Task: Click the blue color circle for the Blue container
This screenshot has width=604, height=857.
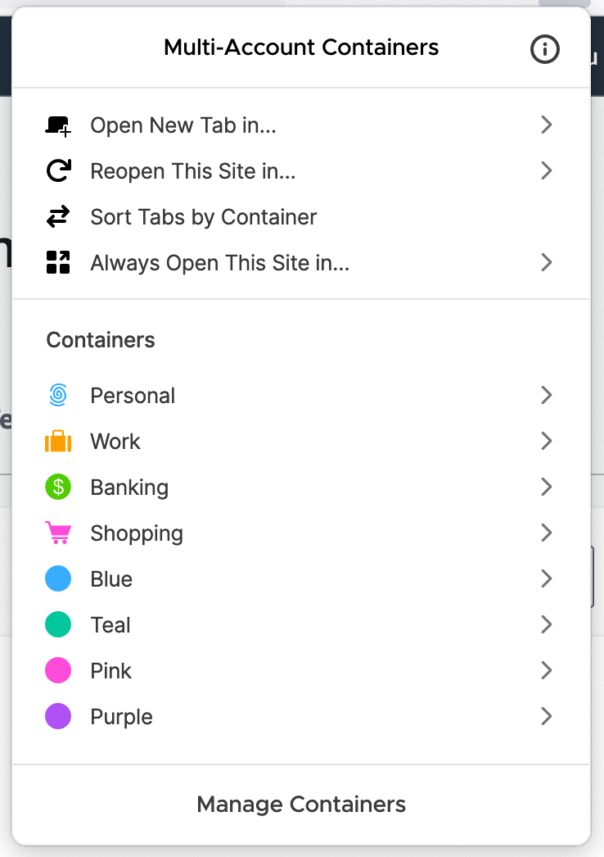Action: (x=57, y=578)
